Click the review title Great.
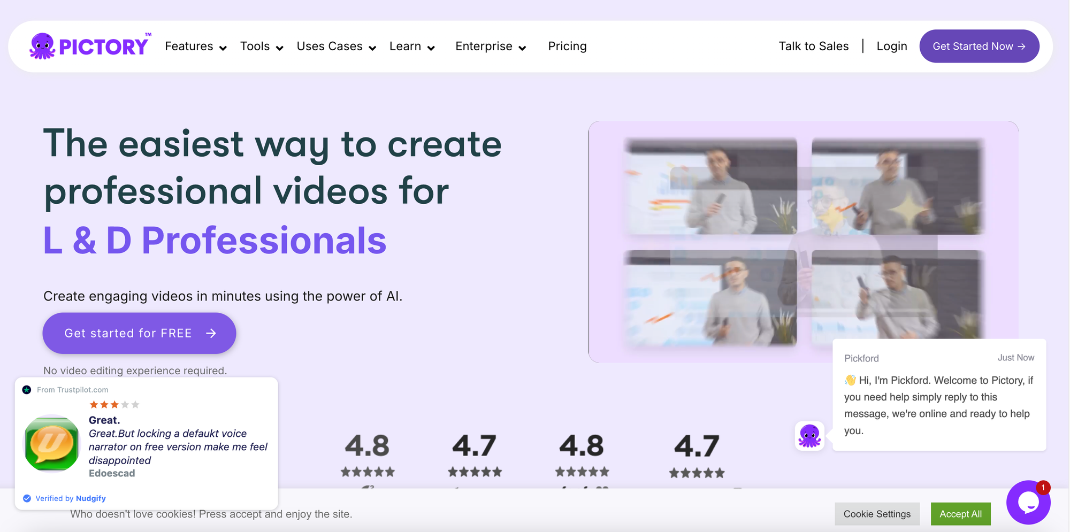 [x=104, y=420]
